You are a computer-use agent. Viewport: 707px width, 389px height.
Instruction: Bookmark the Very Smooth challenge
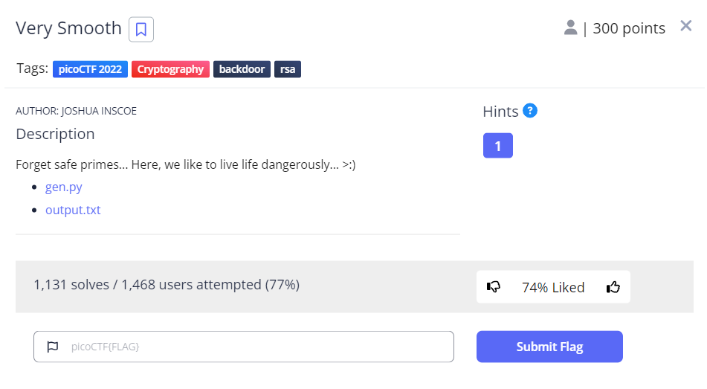(141, 30)
